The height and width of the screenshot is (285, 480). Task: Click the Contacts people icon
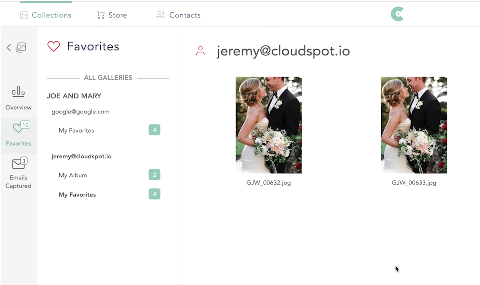[x=160, y=15]
